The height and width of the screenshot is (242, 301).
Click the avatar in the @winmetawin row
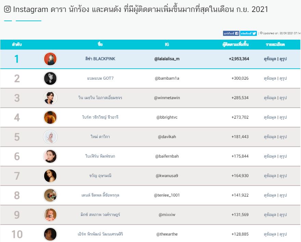50,98
